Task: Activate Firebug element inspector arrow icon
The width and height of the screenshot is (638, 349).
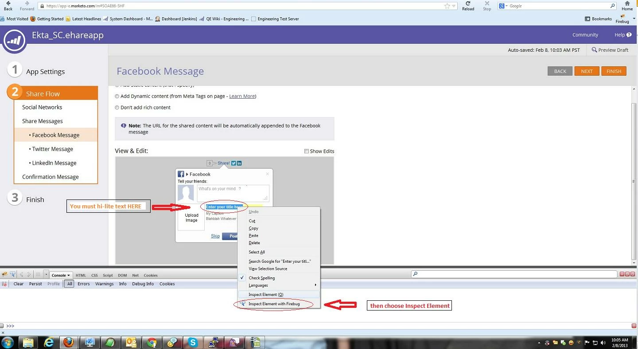Action: (13, 275)
